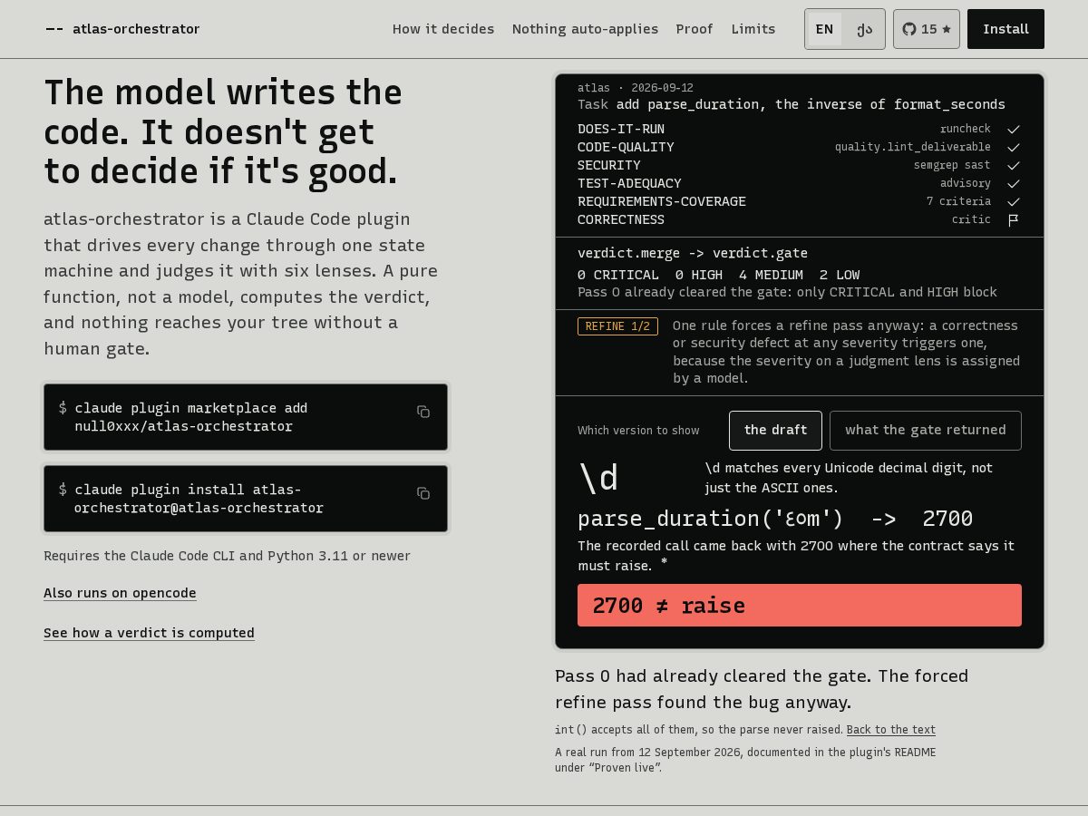Click the advisory label
Image resolution: width=1088 pixels, height=816 pixels.
tap(965, 184)
